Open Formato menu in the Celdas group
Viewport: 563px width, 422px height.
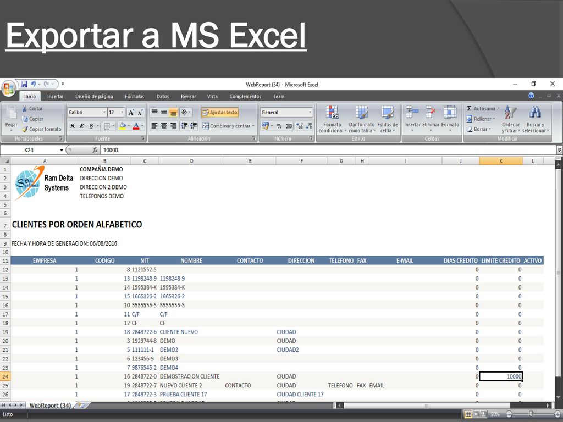(x=450, y=119)
